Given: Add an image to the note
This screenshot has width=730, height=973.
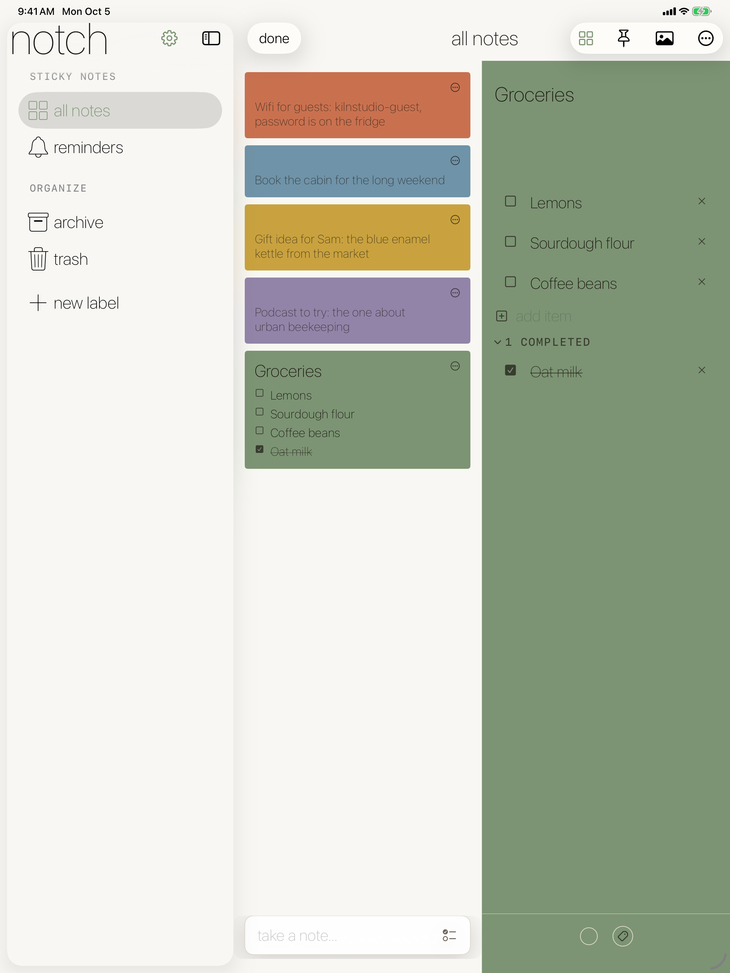Looking at the screenshot, I should [665, 38].
